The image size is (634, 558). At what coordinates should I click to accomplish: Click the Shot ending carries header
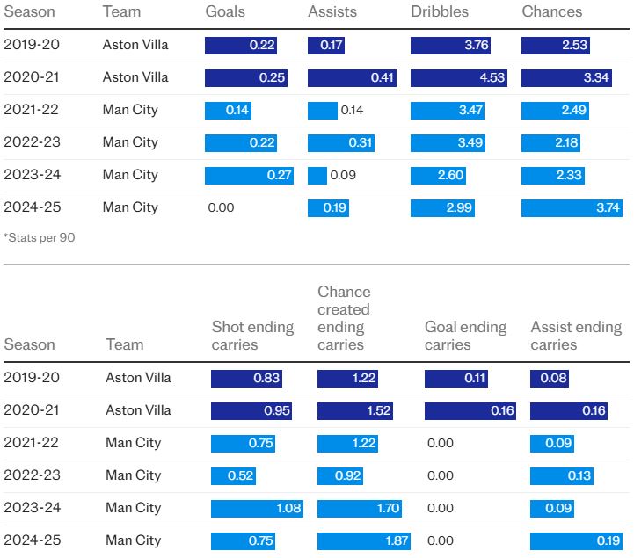pyautogui.click(x=252, y=336)
